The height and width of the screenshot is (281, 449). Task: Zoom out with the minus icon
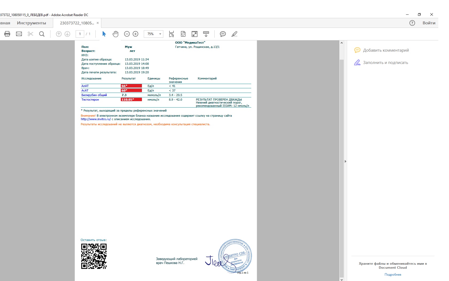(x=127, y=34)
